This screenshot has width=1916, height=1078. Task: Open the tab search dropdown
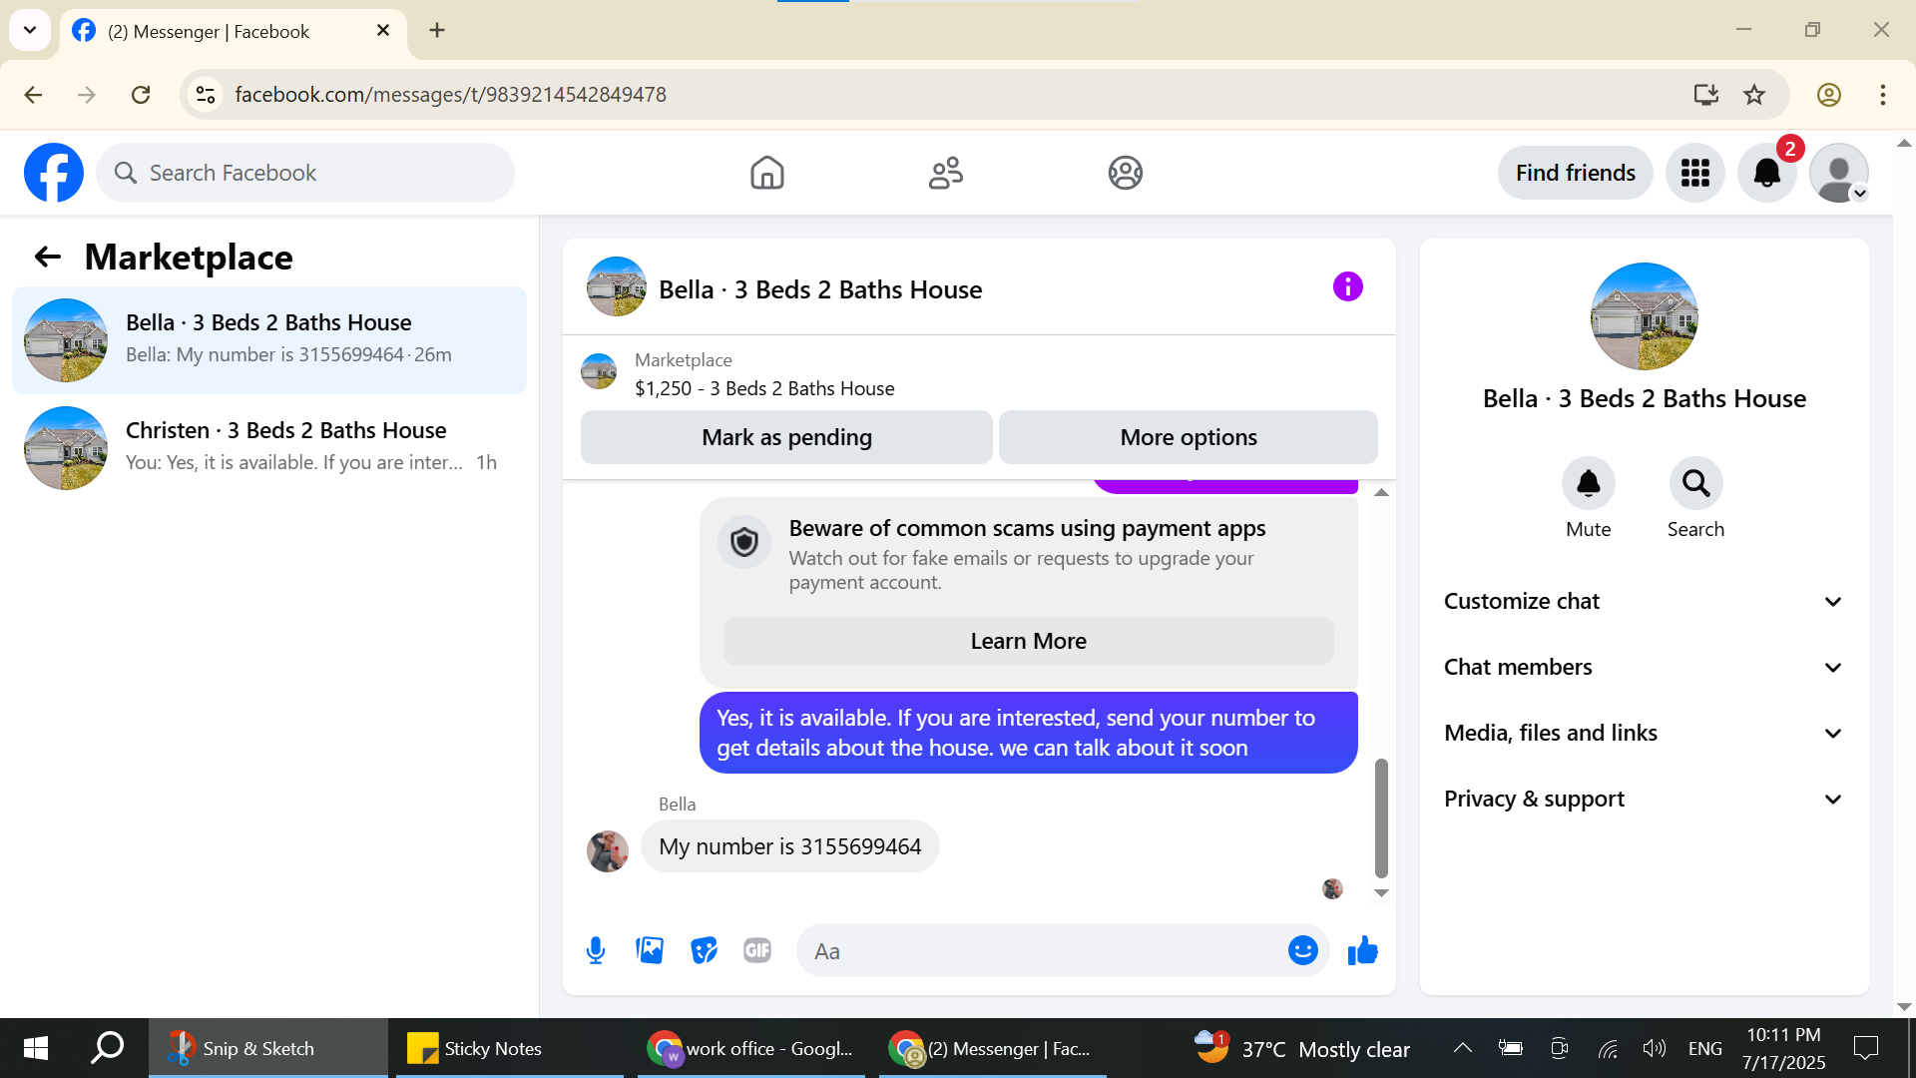[30, 30]
